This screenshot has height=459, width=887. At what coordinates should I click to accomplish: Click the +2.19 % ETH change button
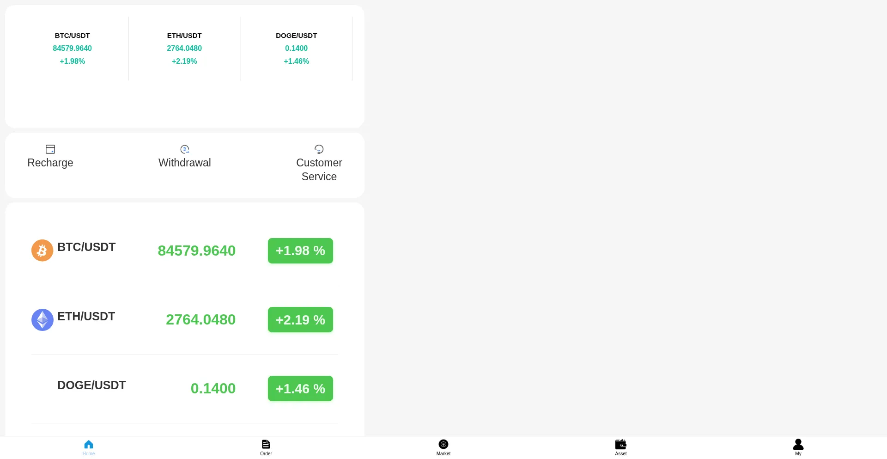point(300,320)
